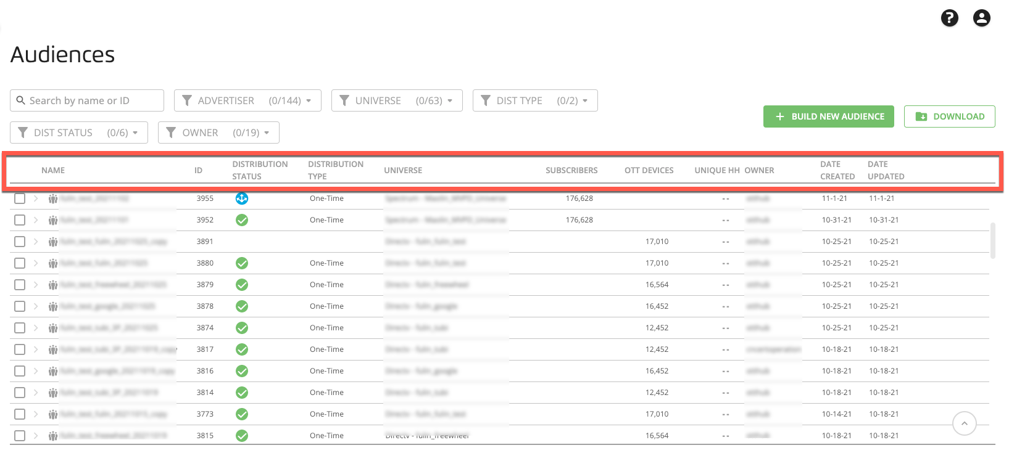Expand the row for audience ID 3952

click(x=36, y=220)
